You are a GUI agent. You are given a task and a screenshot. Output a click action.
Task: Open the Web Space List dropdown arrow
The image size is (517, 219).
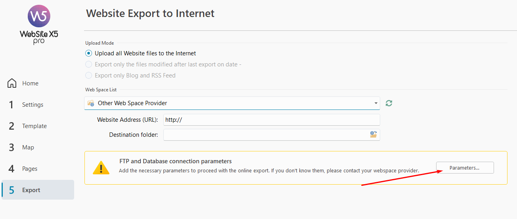[x=375, y=103]
